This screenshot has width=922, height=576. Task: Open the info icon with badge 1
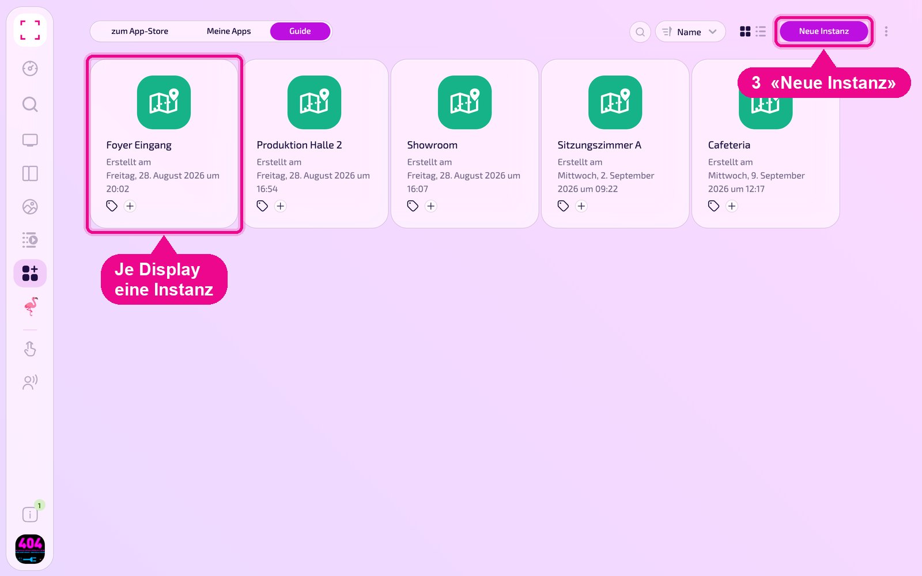(x=30, y=514)
